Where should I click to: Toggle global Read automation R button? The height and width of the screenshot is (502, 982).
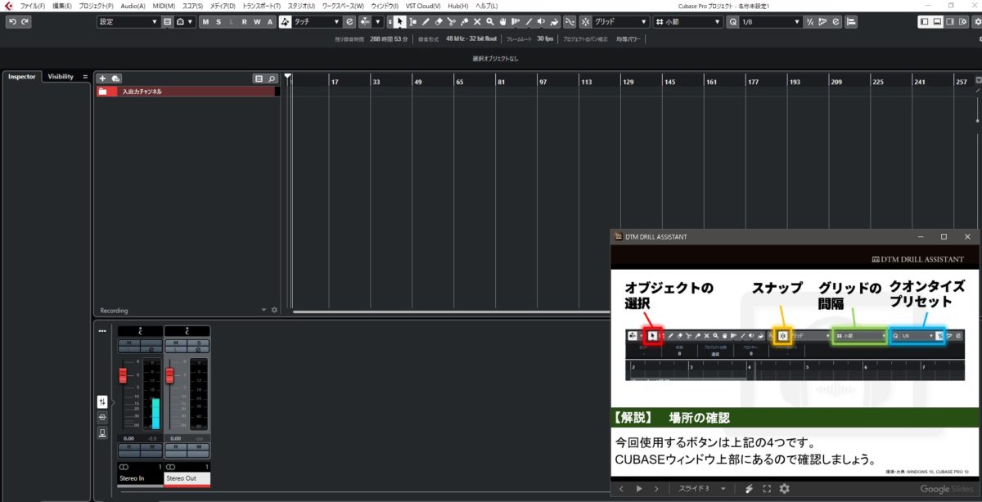tap(244, 22)
